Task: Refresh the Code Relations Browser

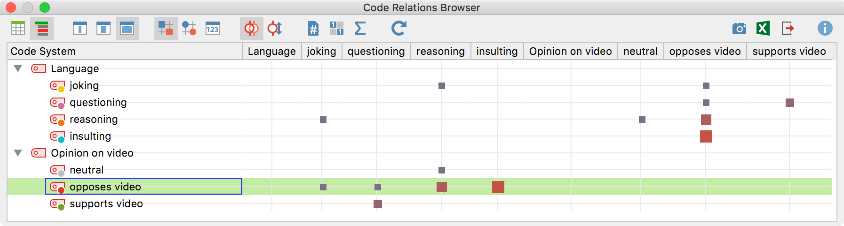Action: pos(398,29)
